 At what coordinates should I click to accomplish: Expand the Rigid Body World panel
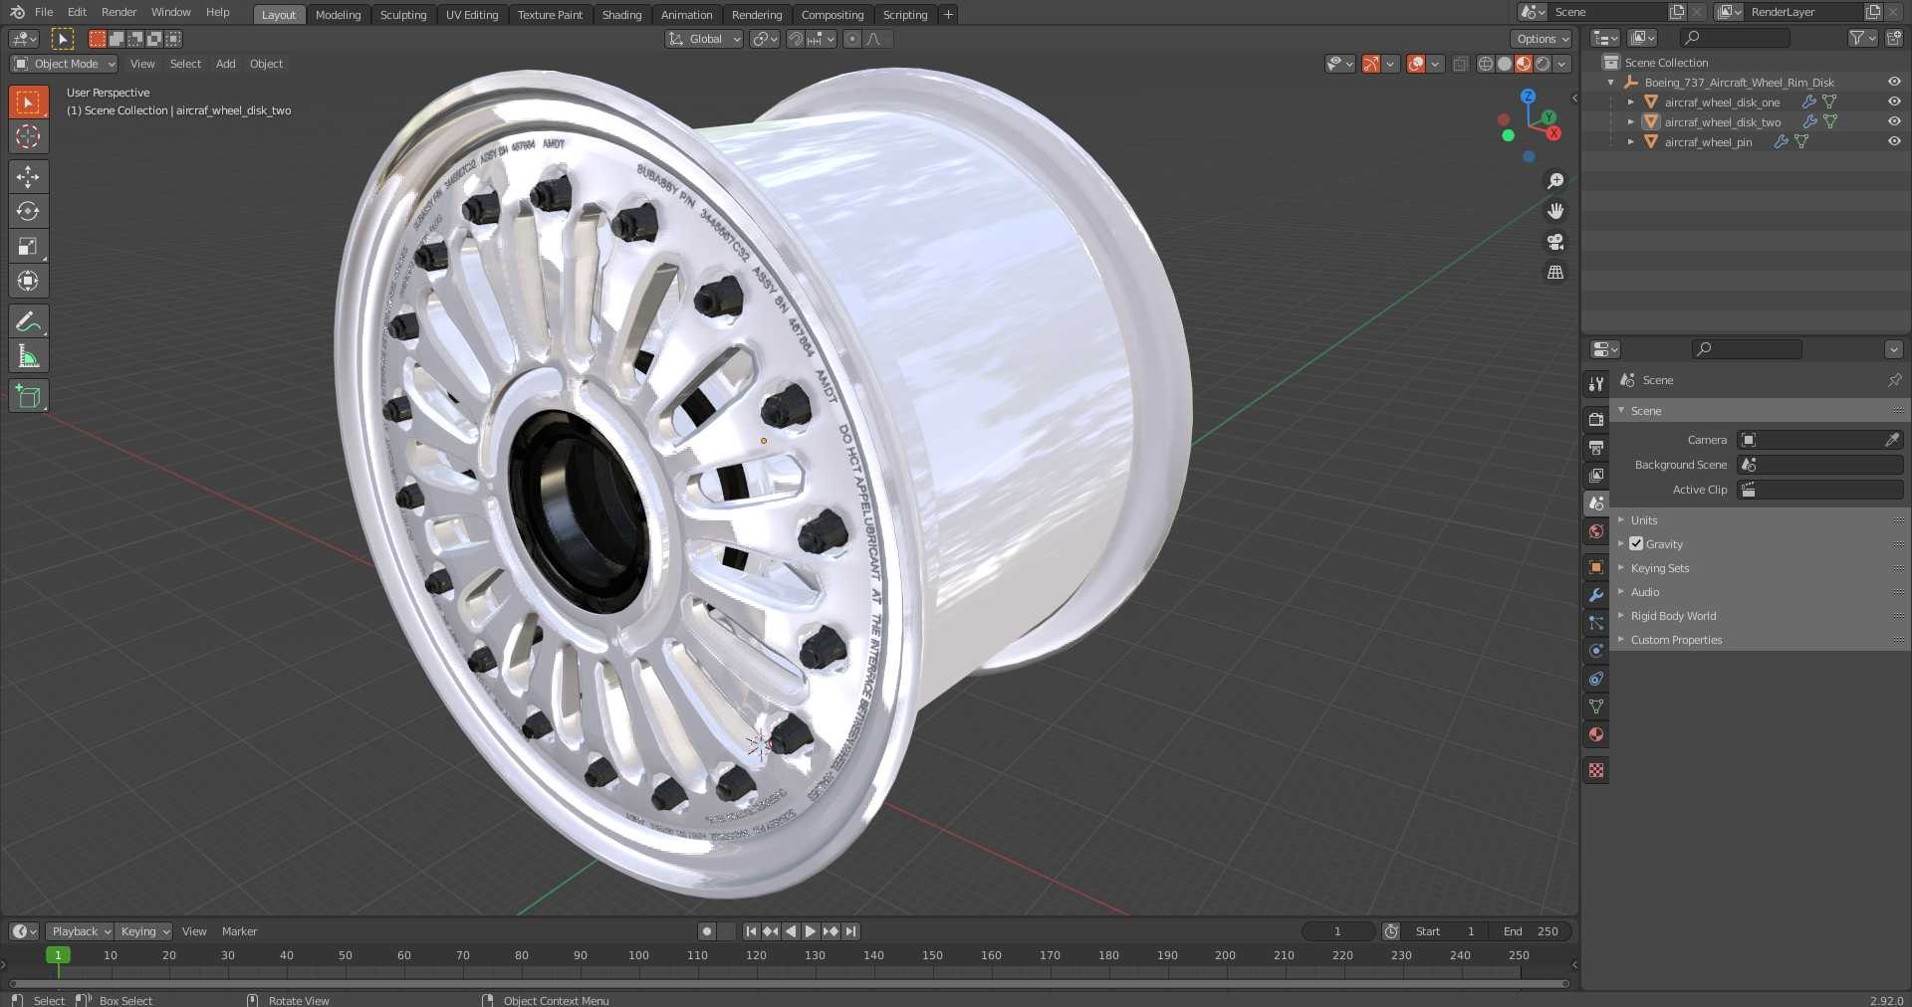[1673, 616]
